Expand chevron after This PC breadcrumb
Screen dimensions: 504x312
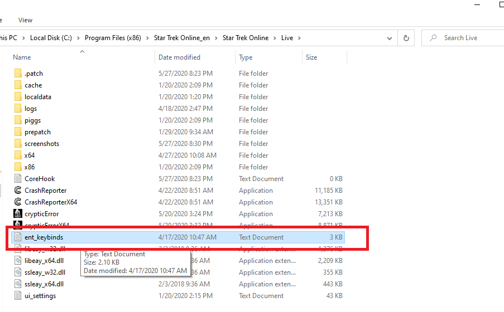(x=23, y=38)
